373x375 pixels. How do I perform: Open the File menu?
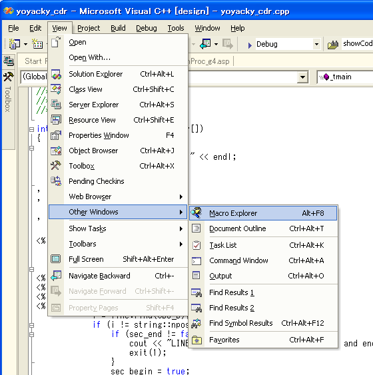(x=13, y=28)
